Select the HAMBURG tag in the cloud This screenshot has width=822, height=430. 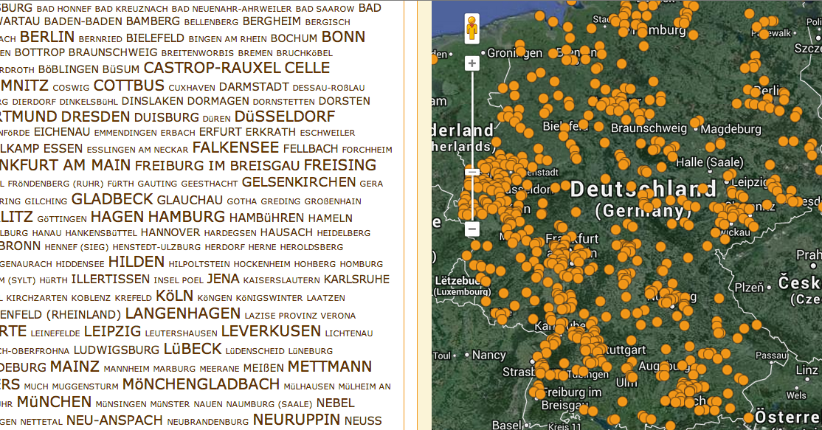tap(186, 217)
